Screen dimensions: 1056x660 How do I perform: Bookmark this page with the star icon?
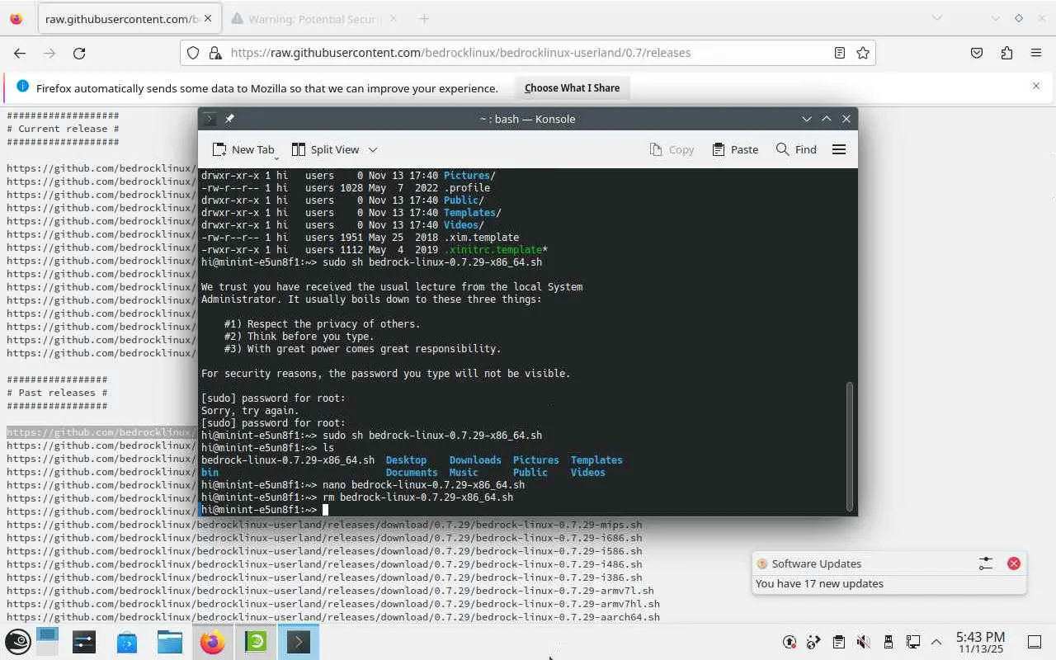coord(863,53)
